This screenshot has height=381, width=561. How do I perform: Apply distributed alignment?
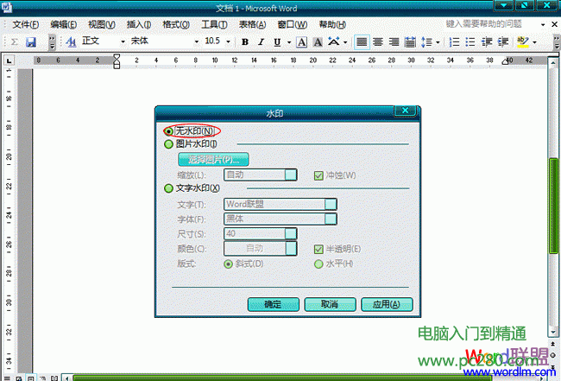click(410, 41)
